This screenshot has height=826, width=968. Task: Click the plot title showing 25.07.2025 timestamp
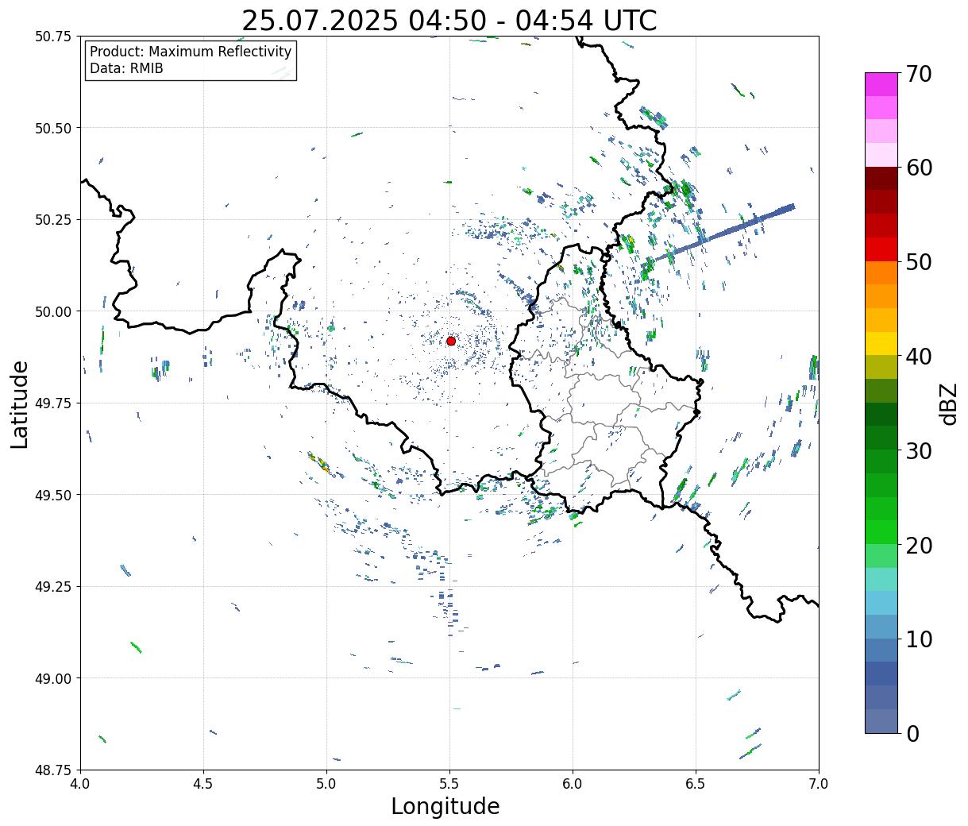click(x=449, y=21)
